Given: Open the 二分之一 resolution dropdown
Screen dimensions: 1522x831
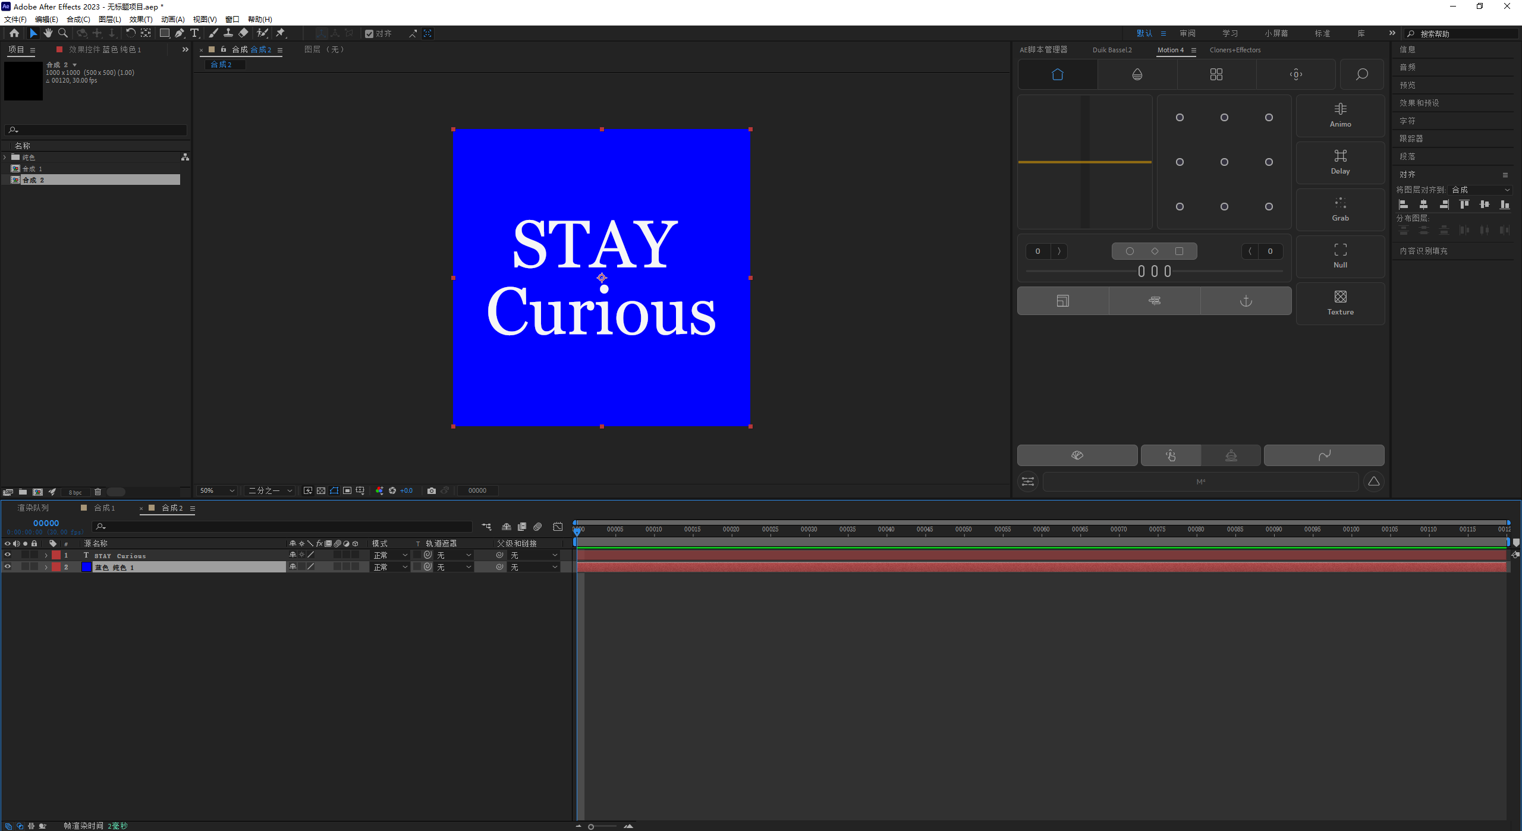Looking at the screenshot, I should click(x=271, y=490).
